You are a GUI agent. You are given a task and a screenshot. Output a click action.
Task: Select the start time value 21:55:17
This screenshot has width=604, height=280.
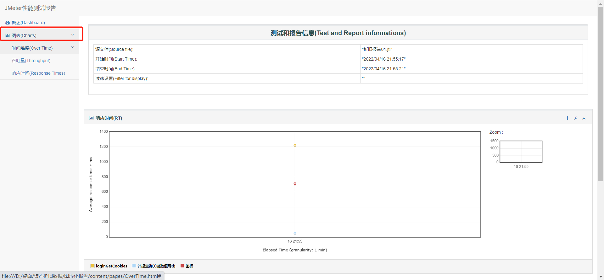point(384,59)
